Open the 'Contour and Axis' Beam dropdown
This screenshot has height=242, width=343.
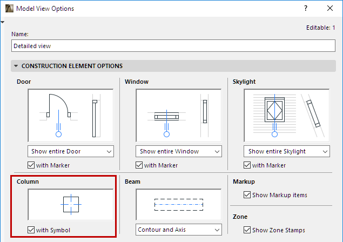[x=179, y=230]
